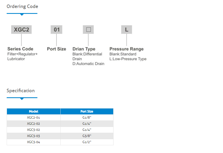Click the G1/2" port size cell
Image resolution: width=223 pixels, height=153 pixels.
(x=87, y=142)
